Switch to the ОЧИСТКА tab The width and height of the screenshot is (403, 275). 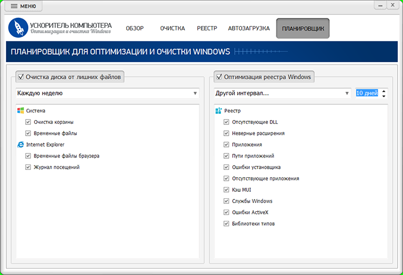(172, 28)
